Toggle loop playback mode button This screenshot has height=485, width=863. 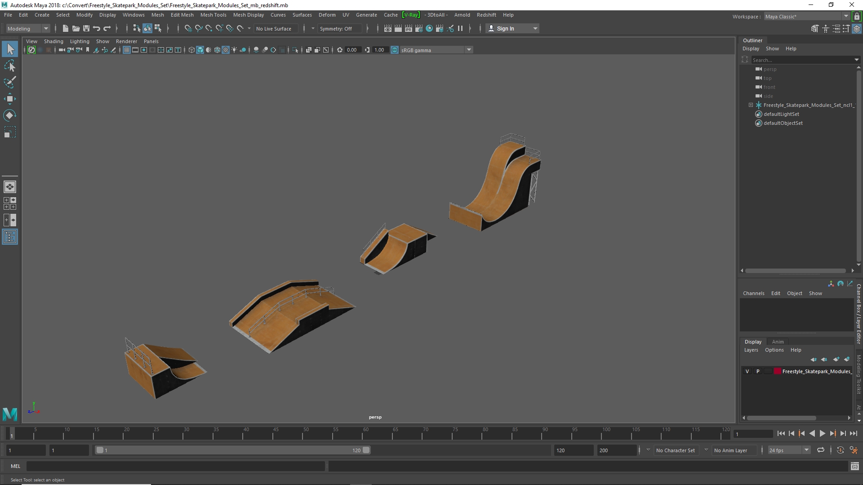pos(821,450)
